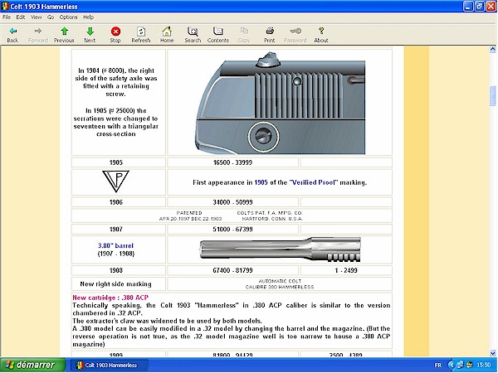Expand hidden tray icons arrow

pos(451,365)
